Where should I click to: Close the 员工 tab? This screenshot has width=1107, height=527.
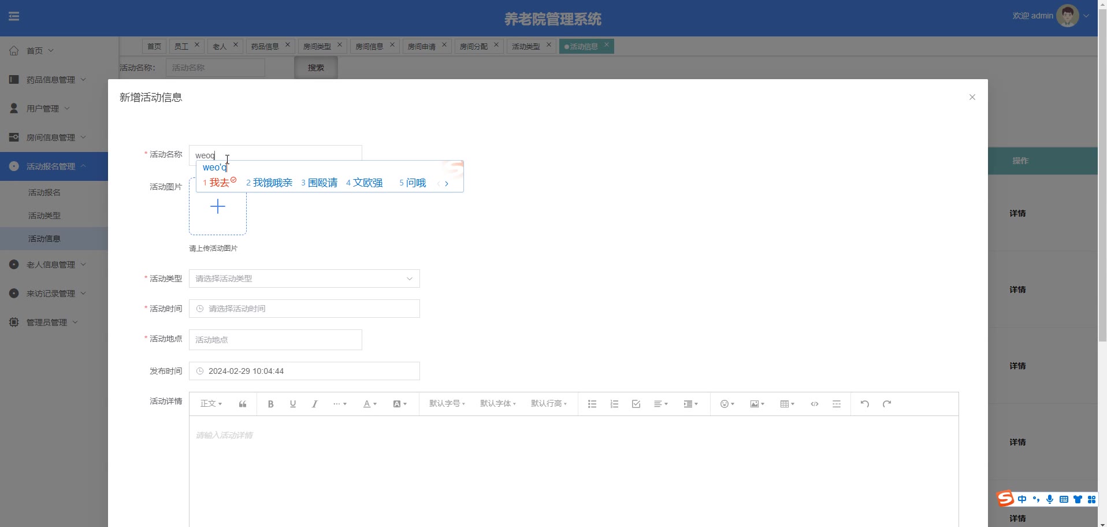[x=197, y=44]
